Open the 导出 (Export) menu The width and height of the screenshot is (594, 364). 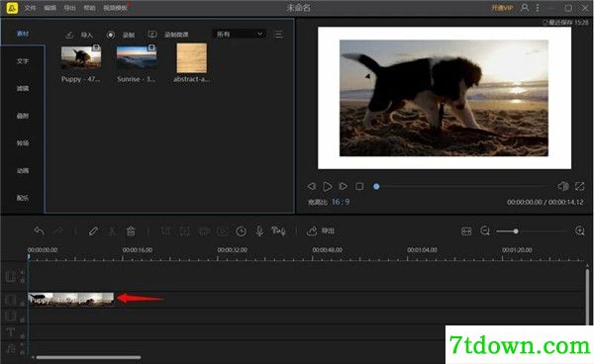69,8
